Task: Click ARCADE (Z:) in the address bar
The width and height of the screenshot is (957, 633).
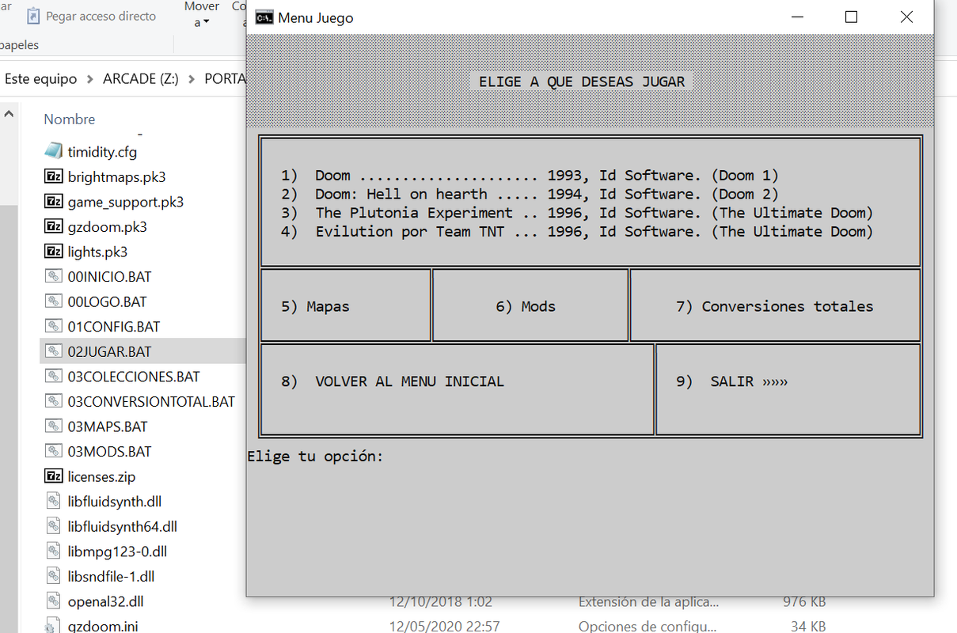Action: (141, 79)
